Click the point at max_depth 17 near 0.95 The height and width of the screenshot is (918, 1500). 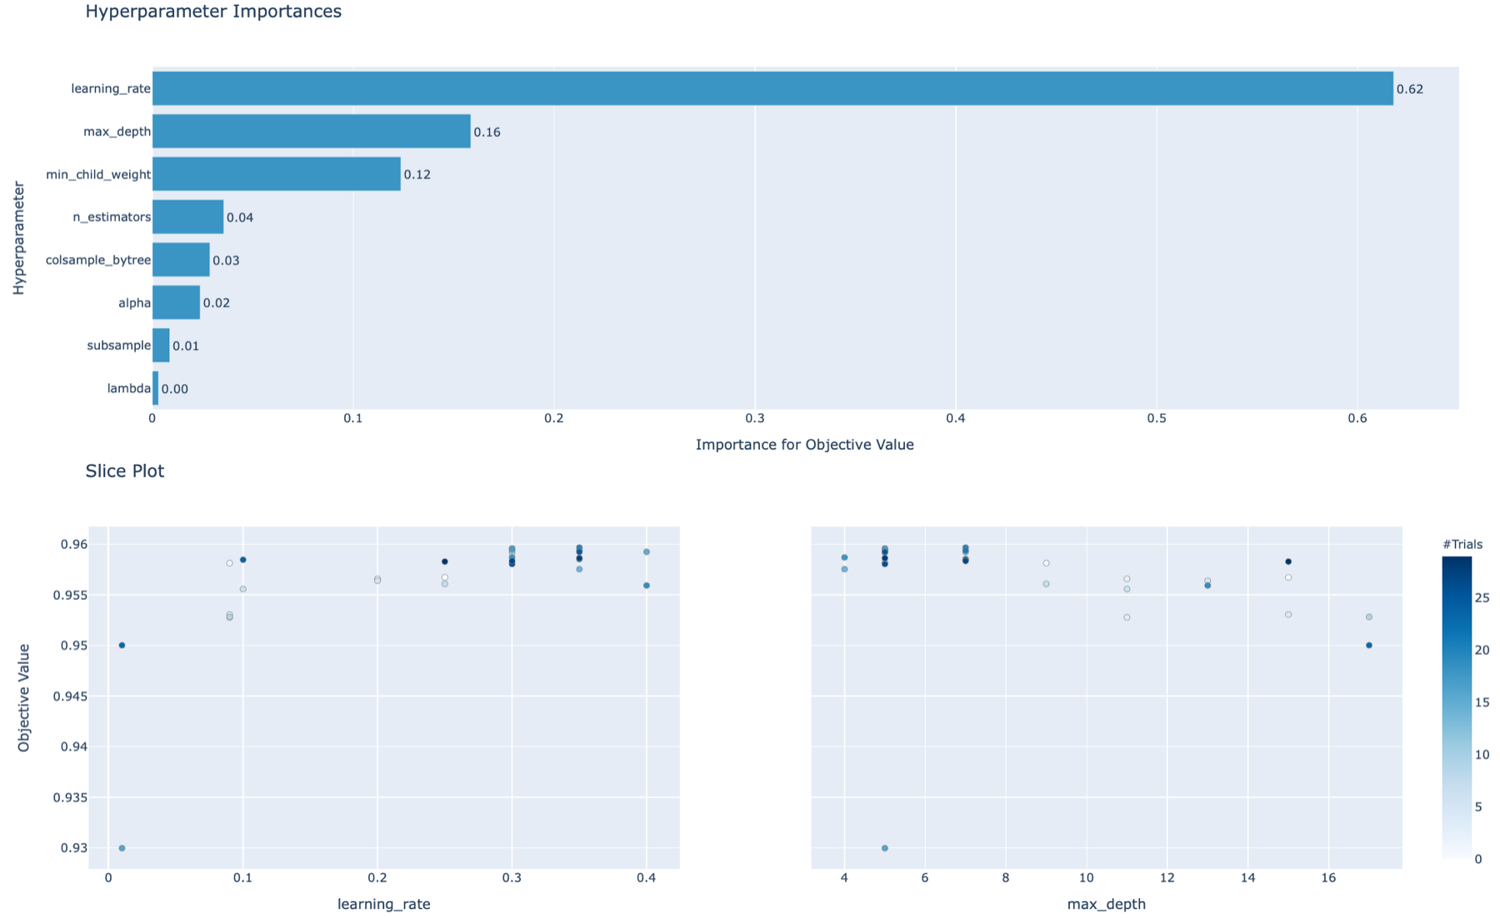point(1369,644)
